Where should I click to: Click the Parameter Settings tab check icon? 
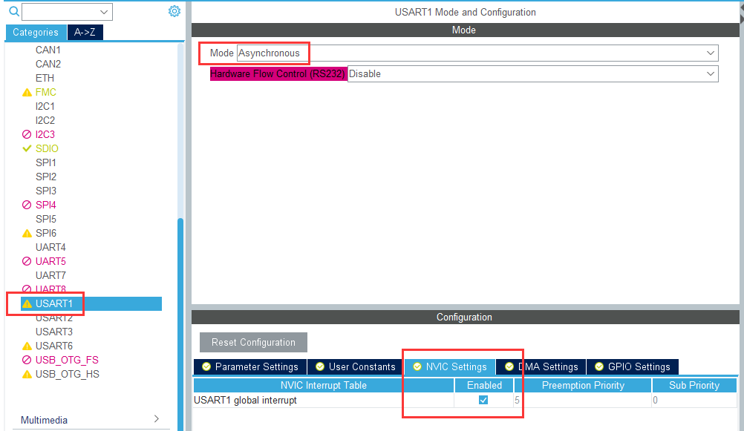tap(206, 366)
